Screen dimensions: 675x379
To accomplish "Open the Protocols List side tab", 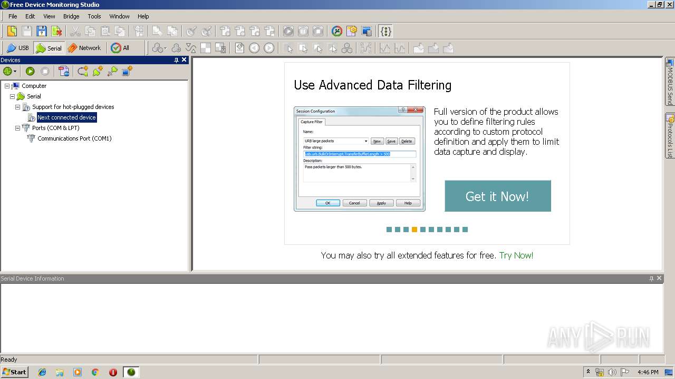I will click(670, 136).
